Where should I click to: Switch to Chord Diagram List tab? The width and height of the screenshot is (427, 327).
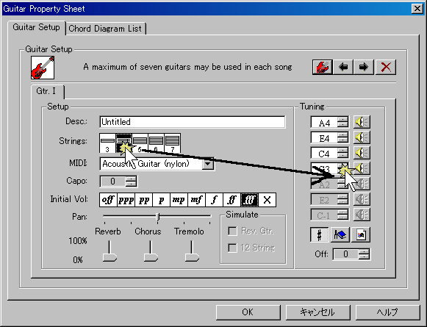[105, 29]
